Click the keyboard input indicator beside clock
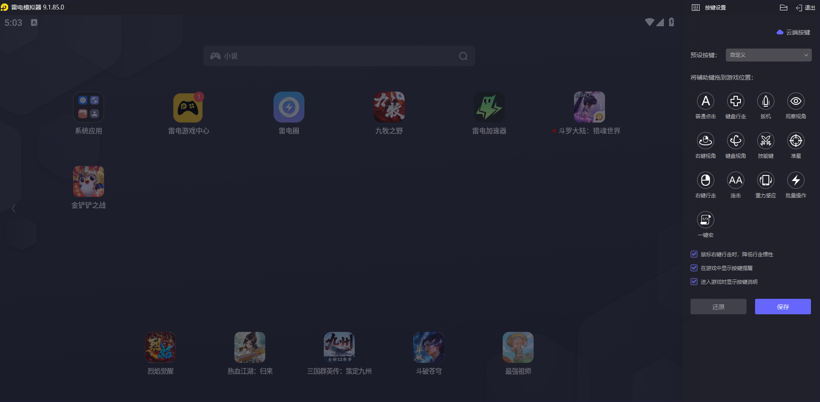820x402 pixels. coord(34,22)
